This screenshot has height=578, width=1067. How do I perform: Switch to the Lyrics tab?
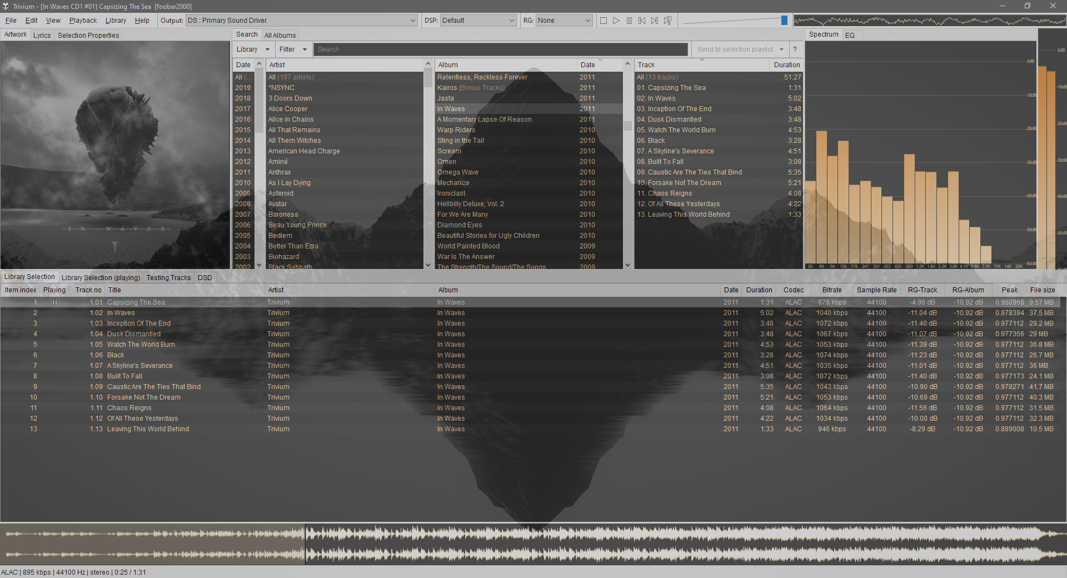click(x=42, y=35)
